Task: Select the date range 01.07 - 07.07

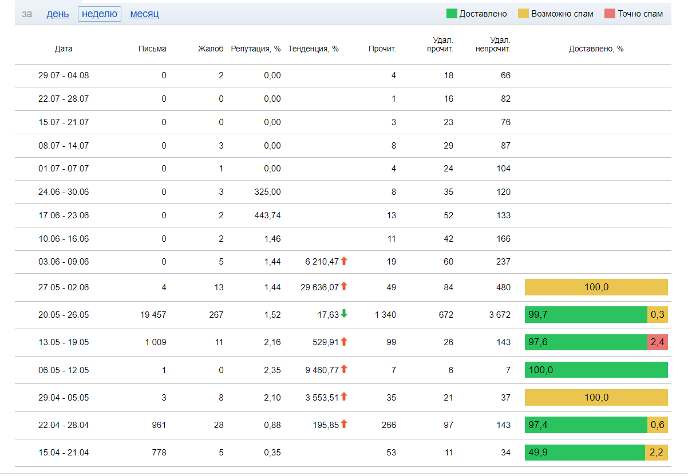Action: (64, 169)
